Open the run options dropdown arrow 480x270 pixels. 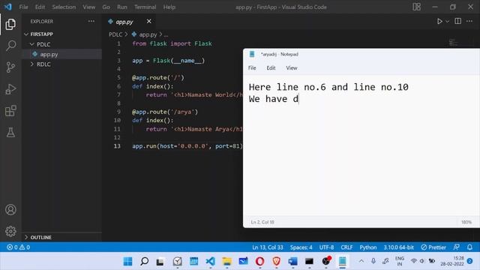447,22
